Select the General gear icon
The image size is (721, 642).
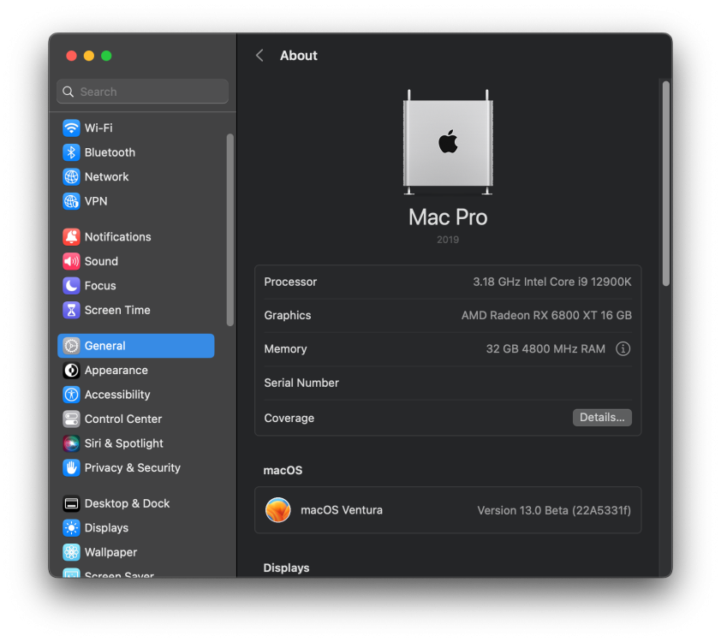pyautogui.click(x=71, y=346)
